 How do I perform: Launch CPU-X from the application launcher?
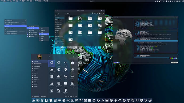[x=73, y=70]
